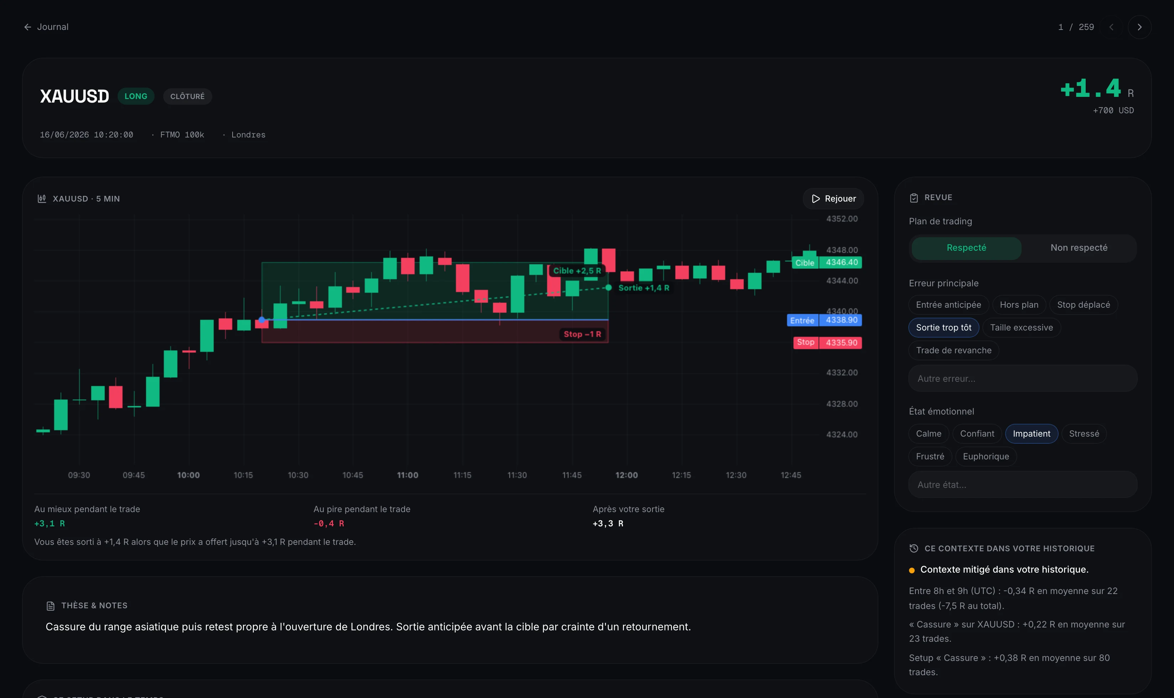
Task: Click the +700 USD profit text
Action: tap(1113, 110)
